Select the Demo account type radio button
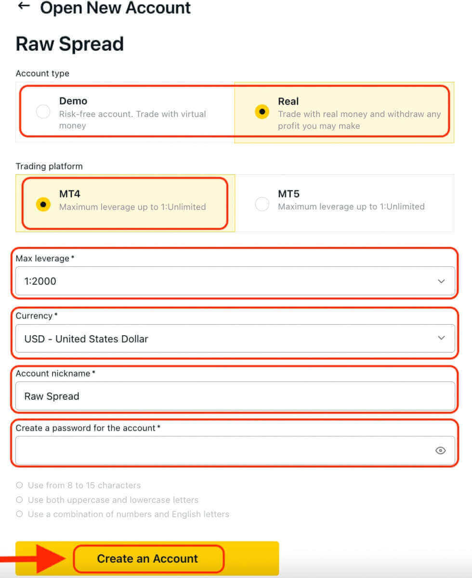 click(42, 112)
